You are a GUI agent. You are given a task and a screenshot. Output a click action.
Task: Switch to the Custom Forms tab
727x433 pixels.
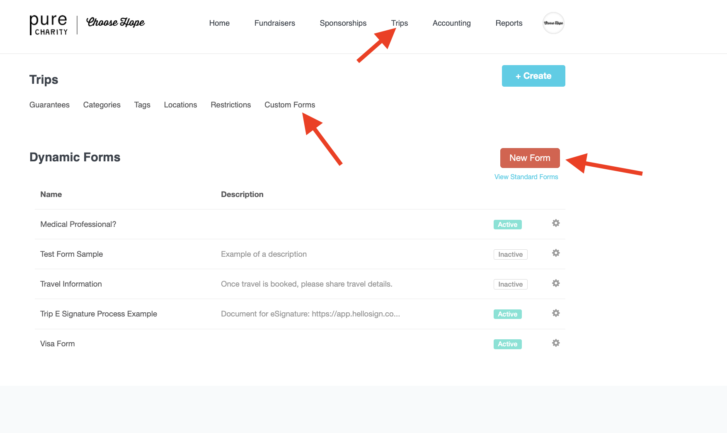click(x=290, y=105)
